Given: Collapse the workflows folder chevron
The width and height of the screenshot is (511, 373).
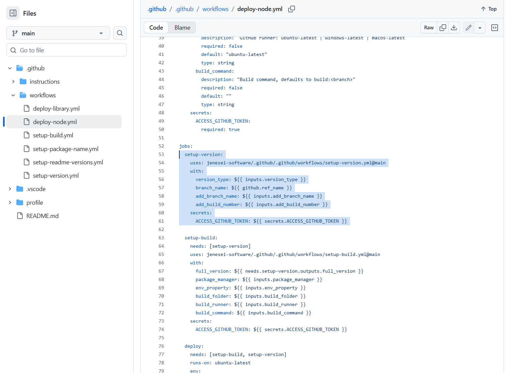Looking at the screenshot, I should [x=13, y=95].
